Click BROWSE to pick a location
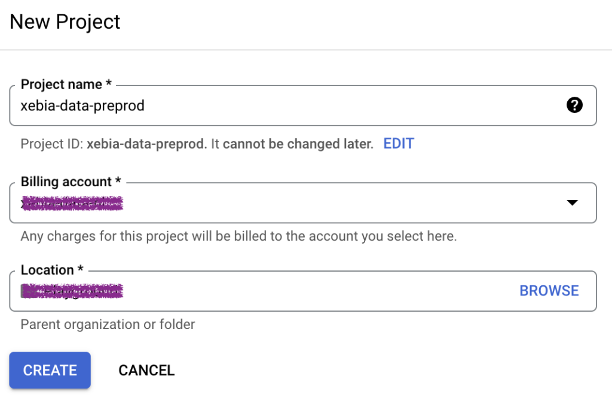This screenshot has height=400, width=612. [549, 291]
